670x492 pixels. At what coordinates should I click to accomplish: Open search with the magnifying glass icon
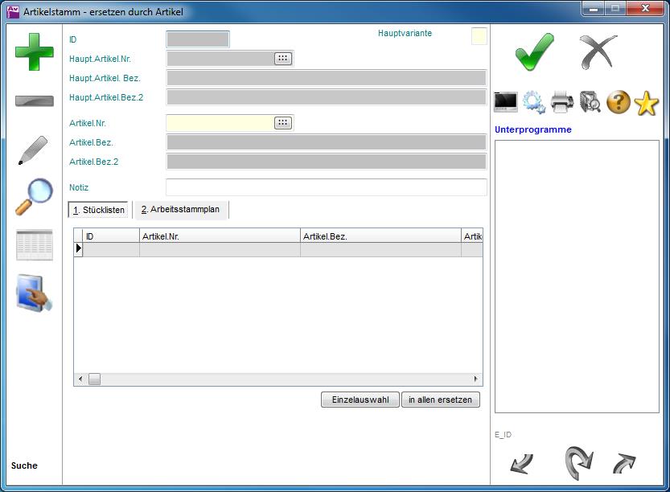pos(34,196)
